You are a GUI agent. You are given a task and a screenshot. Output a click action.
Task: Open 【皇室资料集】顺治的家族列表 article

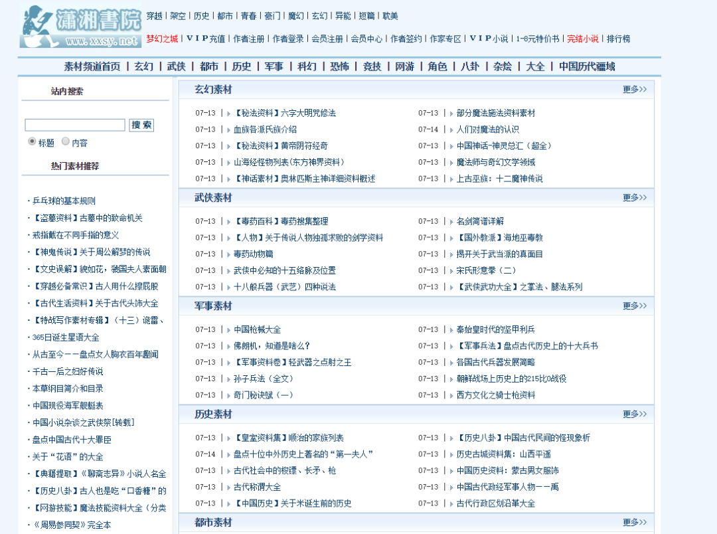click(x=289, y=438)
